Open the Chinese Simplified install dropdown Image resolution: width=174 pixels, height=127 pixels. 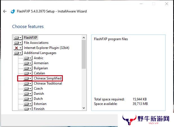coord(28,78)
